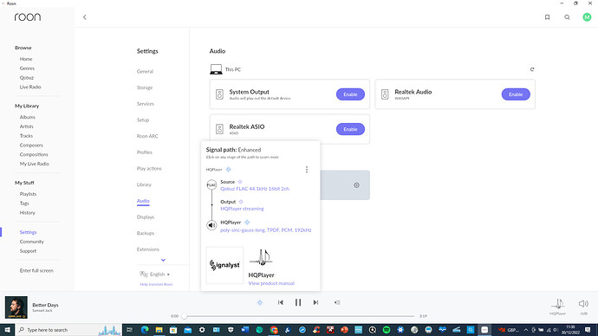Click the HQPlayer product logo
The height and width of the screenshot is (336, 598).
click(x=261, y=257)
